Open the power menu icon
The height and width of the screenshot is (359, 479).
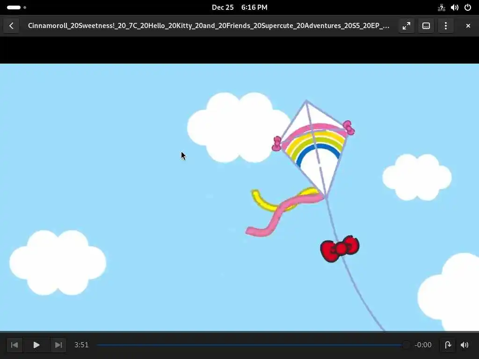pyautogui.click(x=468, y=7)
